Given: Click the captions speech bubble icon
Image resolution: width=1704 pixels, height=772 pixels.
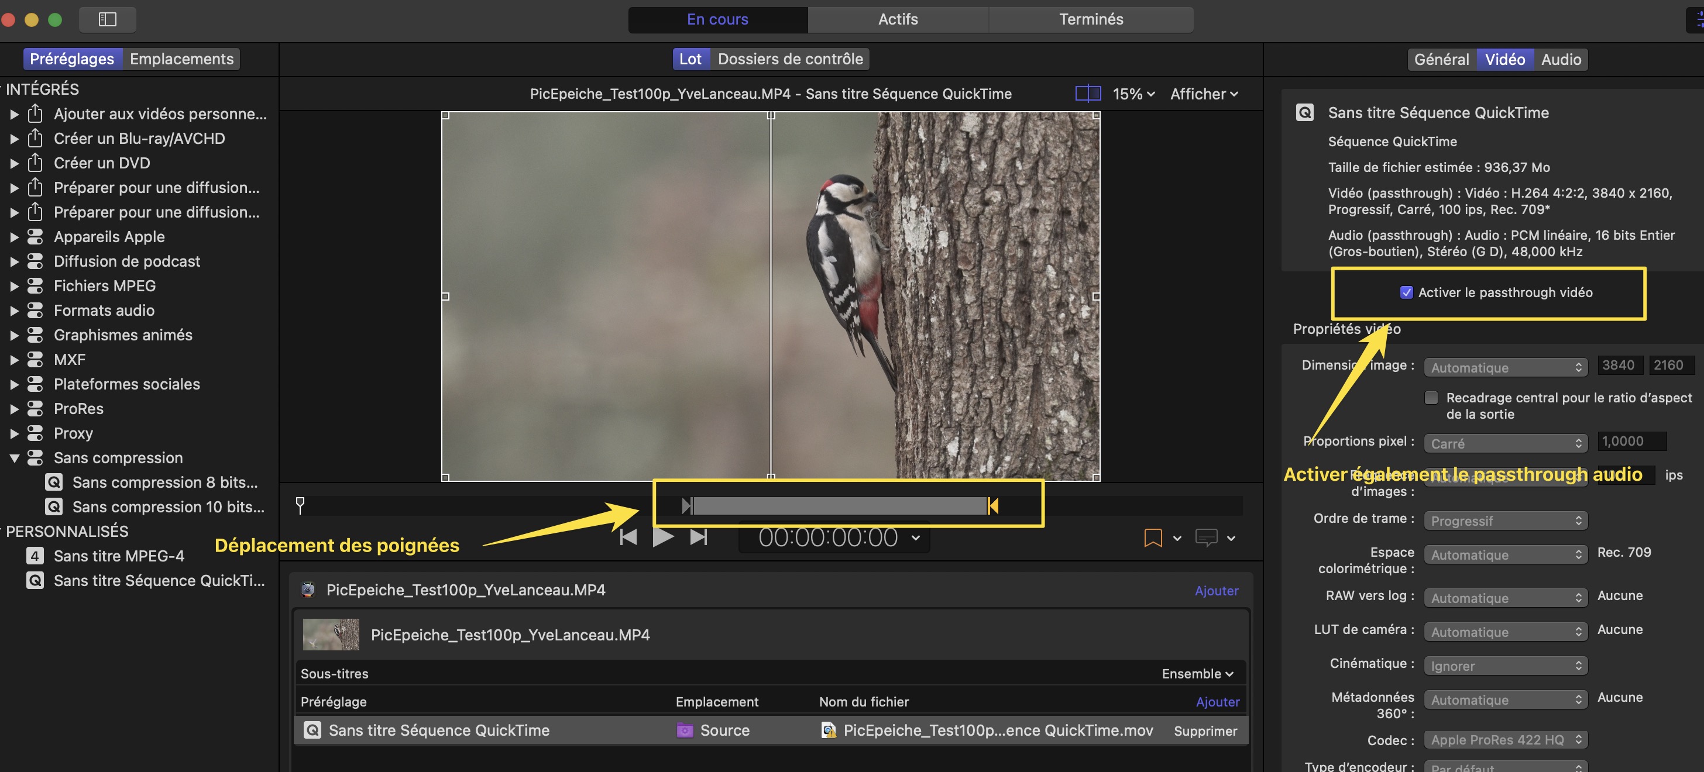Looking at the screenshot, I should [1206, 537].
